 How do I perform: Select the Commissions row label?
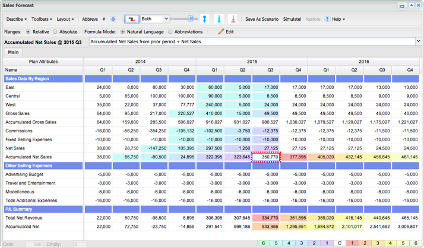pyautogui.click(x=19, y=131)
